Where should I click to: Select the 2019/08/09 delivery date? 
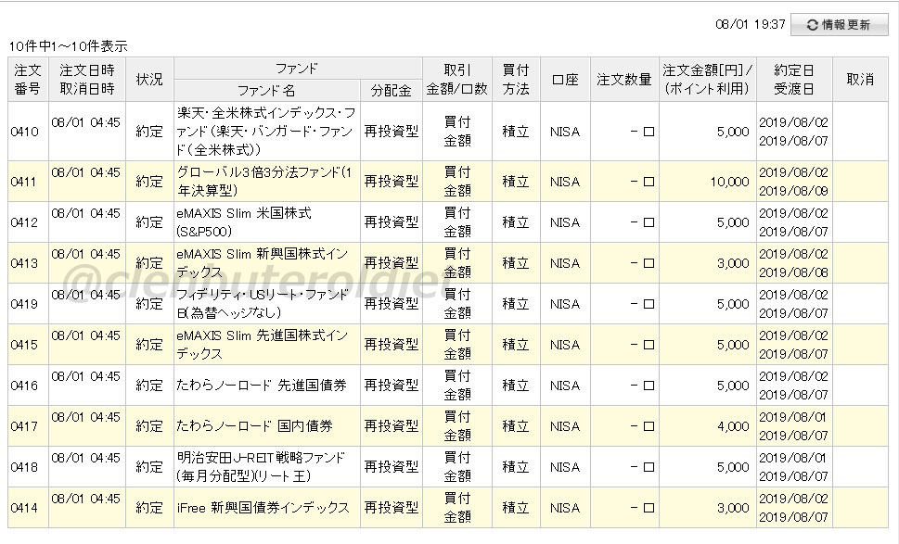[x=794, y=191]
